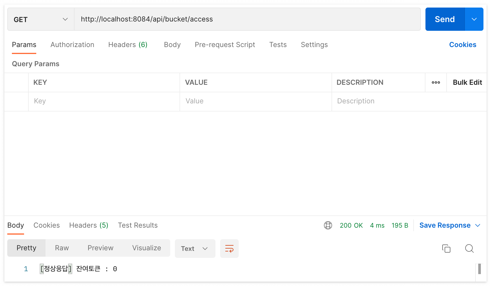Open the Settings tab
Screen dimensions: 491x286
point(314,45)
